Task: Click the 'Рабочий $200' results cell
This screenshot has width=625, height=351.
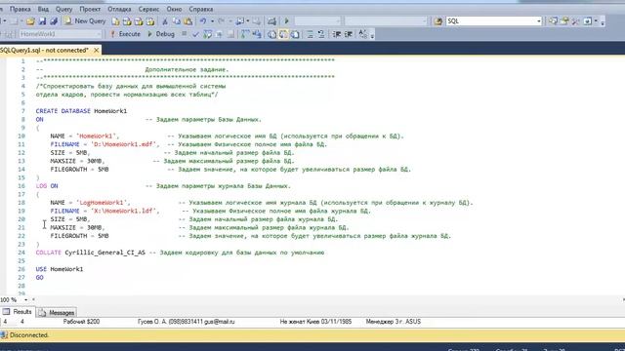Action: point(81,322)
